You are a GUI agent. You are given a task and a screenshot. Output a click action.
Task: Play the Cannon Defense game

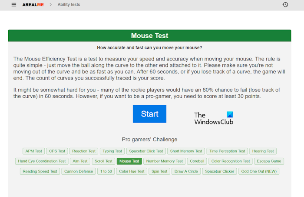[x=79, y=171]
